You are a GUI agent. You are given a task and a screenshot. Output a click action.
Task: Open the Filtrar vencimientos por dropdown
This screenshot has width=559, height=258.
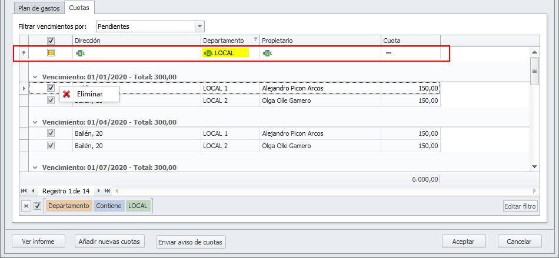coord(199,26)
